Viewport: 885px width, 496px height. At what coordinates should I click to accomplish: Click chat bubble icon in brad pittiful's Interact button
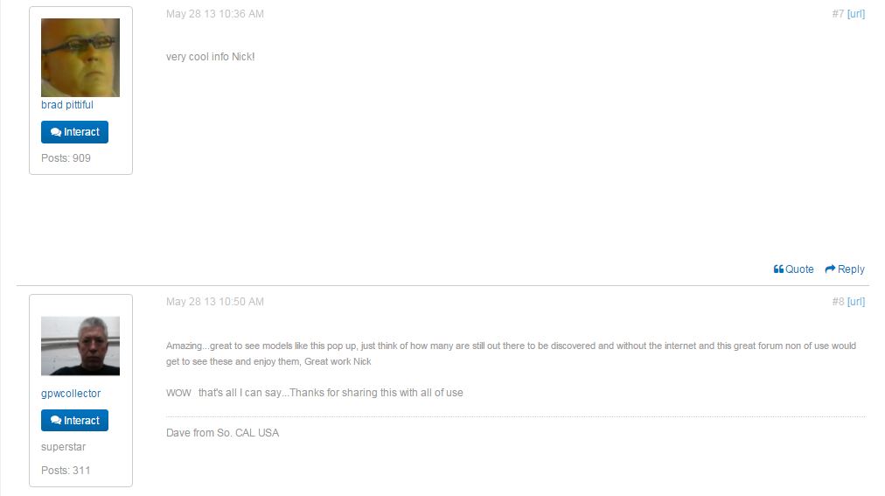click(56, 132)
